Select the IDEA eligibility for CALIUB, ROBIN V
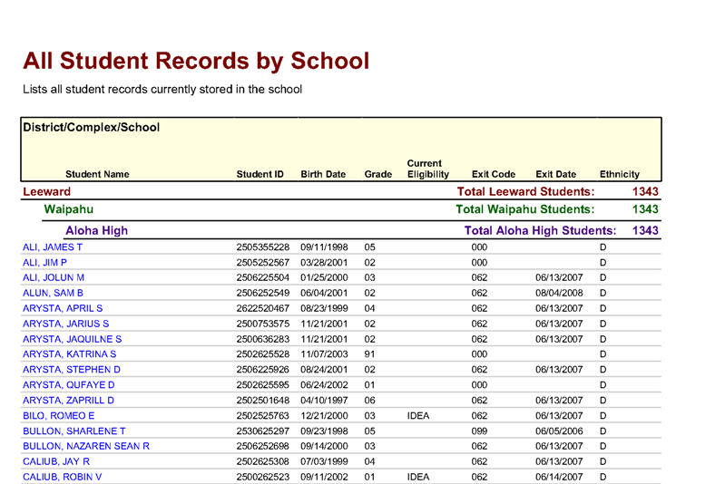The height and width of the screenshot is (484, 725). click(x=418, y=477)
